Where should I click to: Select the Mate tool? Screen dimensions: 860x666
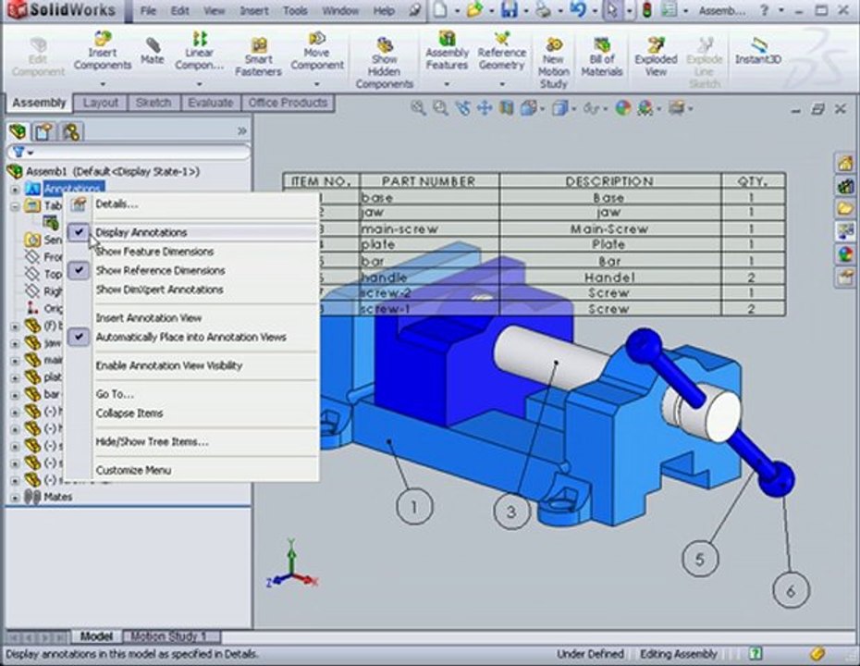coord(152,51)
